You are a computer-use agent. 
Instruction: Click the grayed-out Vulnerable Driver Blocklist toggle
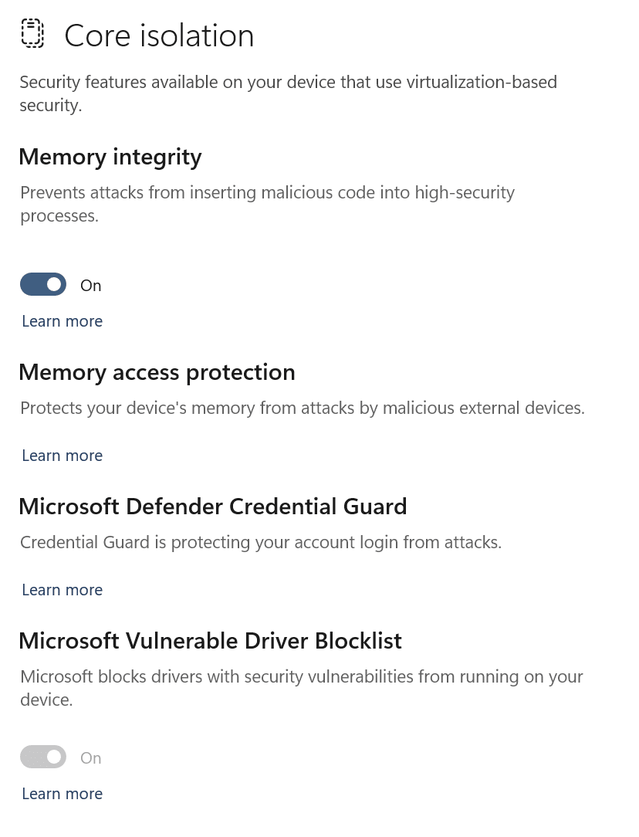(x=43, y=757)
